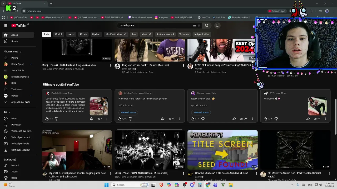Open Explore 'Muzică' in sidebar
The image size is (337, 189).
(x=18, y=165)
